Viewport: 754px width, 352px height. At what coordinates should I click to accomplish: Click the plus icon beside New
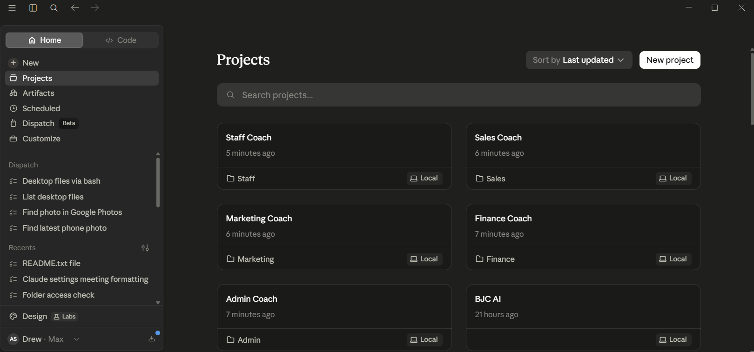tap(13, 63)
